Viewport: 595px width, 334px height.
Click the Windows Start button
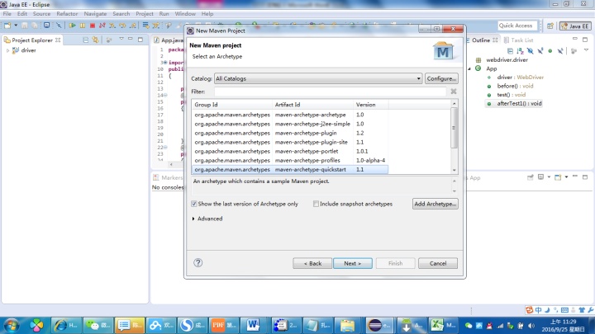coord(12,325)
